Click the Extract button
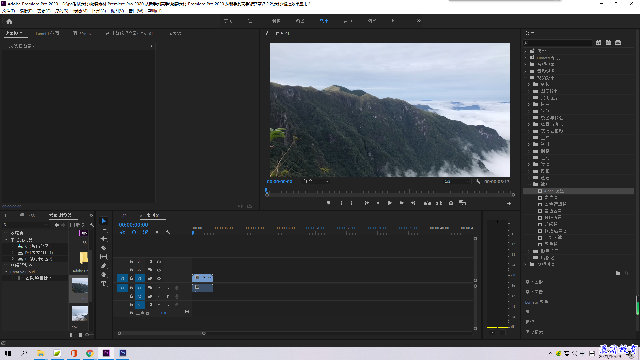 pyautogui.click(x=439, y=203)
